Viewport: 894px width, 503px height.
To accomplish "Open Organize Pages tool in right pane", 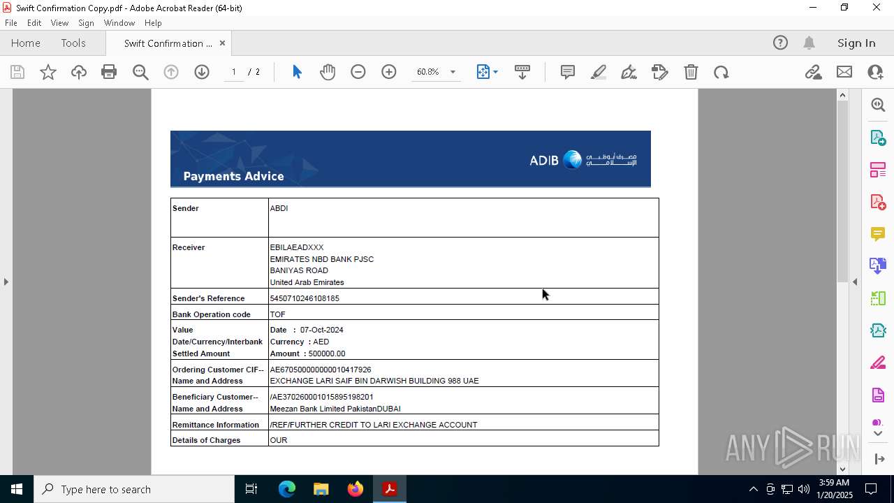I will (x=878, y=169).
